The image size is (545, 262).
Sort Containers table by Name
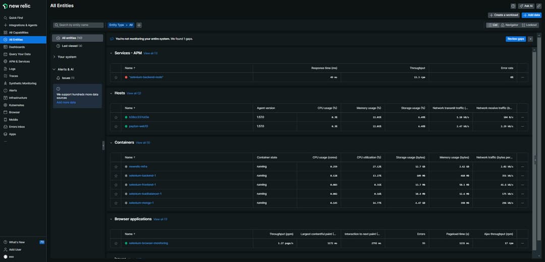[130, 158]
